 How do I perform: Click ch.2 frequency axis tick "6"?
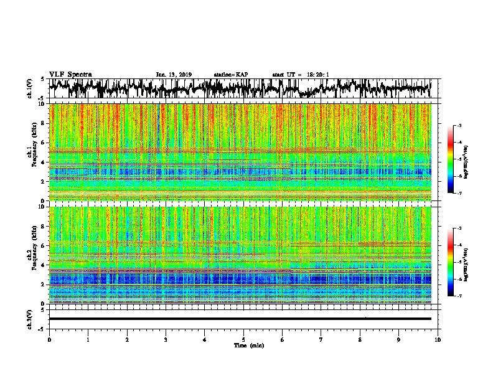44,246
